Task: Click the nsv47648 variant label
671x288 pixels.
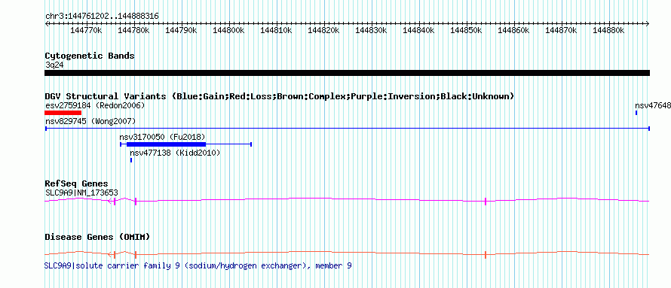Action: tap(653, 105)
